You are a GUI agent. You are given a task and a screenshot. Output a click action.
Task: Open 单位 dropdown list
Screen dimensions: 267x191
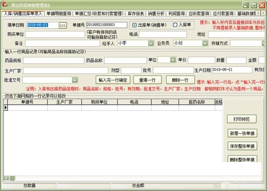coord(172,60)
